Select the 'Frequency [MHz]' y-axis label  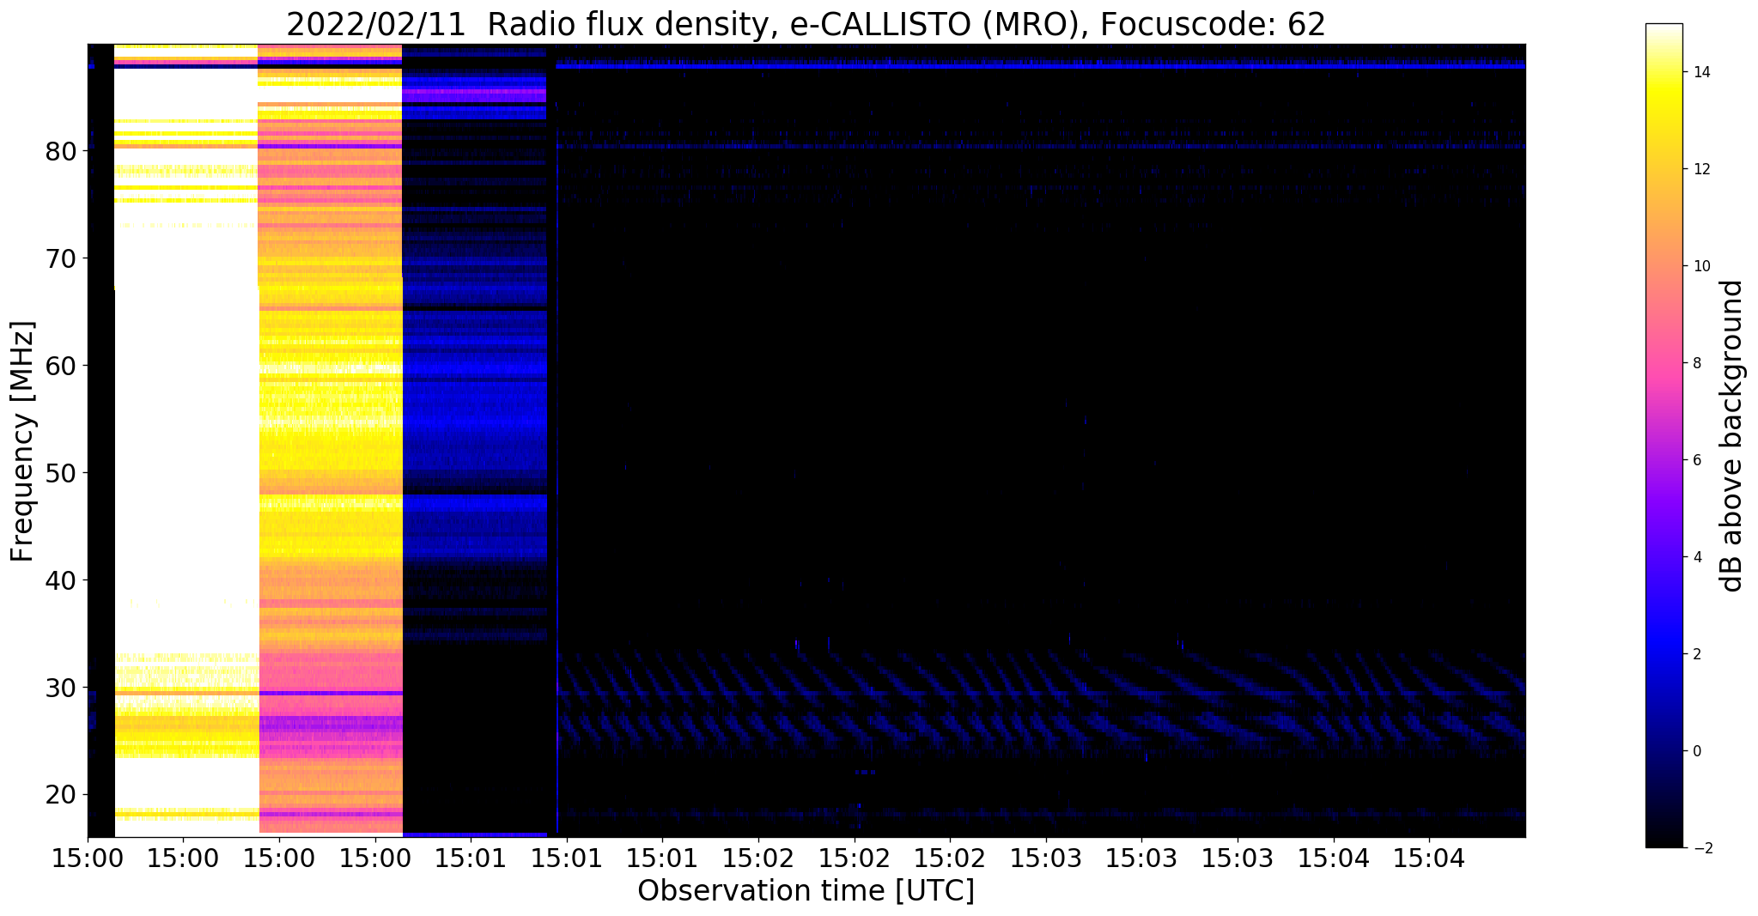[x=22, y=441]
